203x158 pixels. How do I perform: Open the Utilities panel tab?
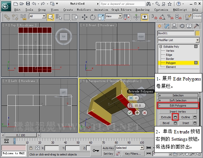click(196, 26)
